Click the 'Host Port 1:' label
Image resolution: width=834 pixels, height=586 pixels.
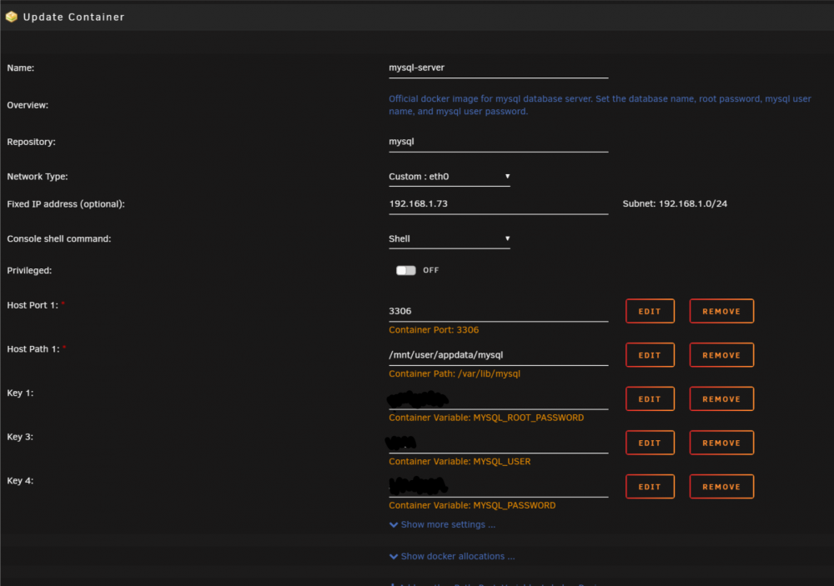[33, 305]
